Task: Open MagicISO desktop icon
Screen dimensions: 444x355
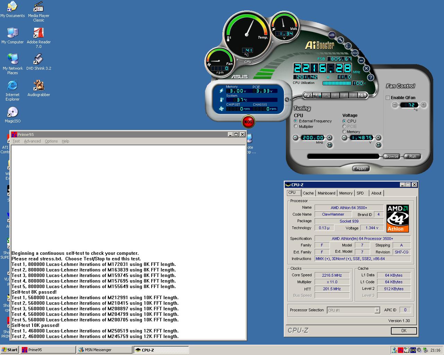Action: click(x=12, y=115)
